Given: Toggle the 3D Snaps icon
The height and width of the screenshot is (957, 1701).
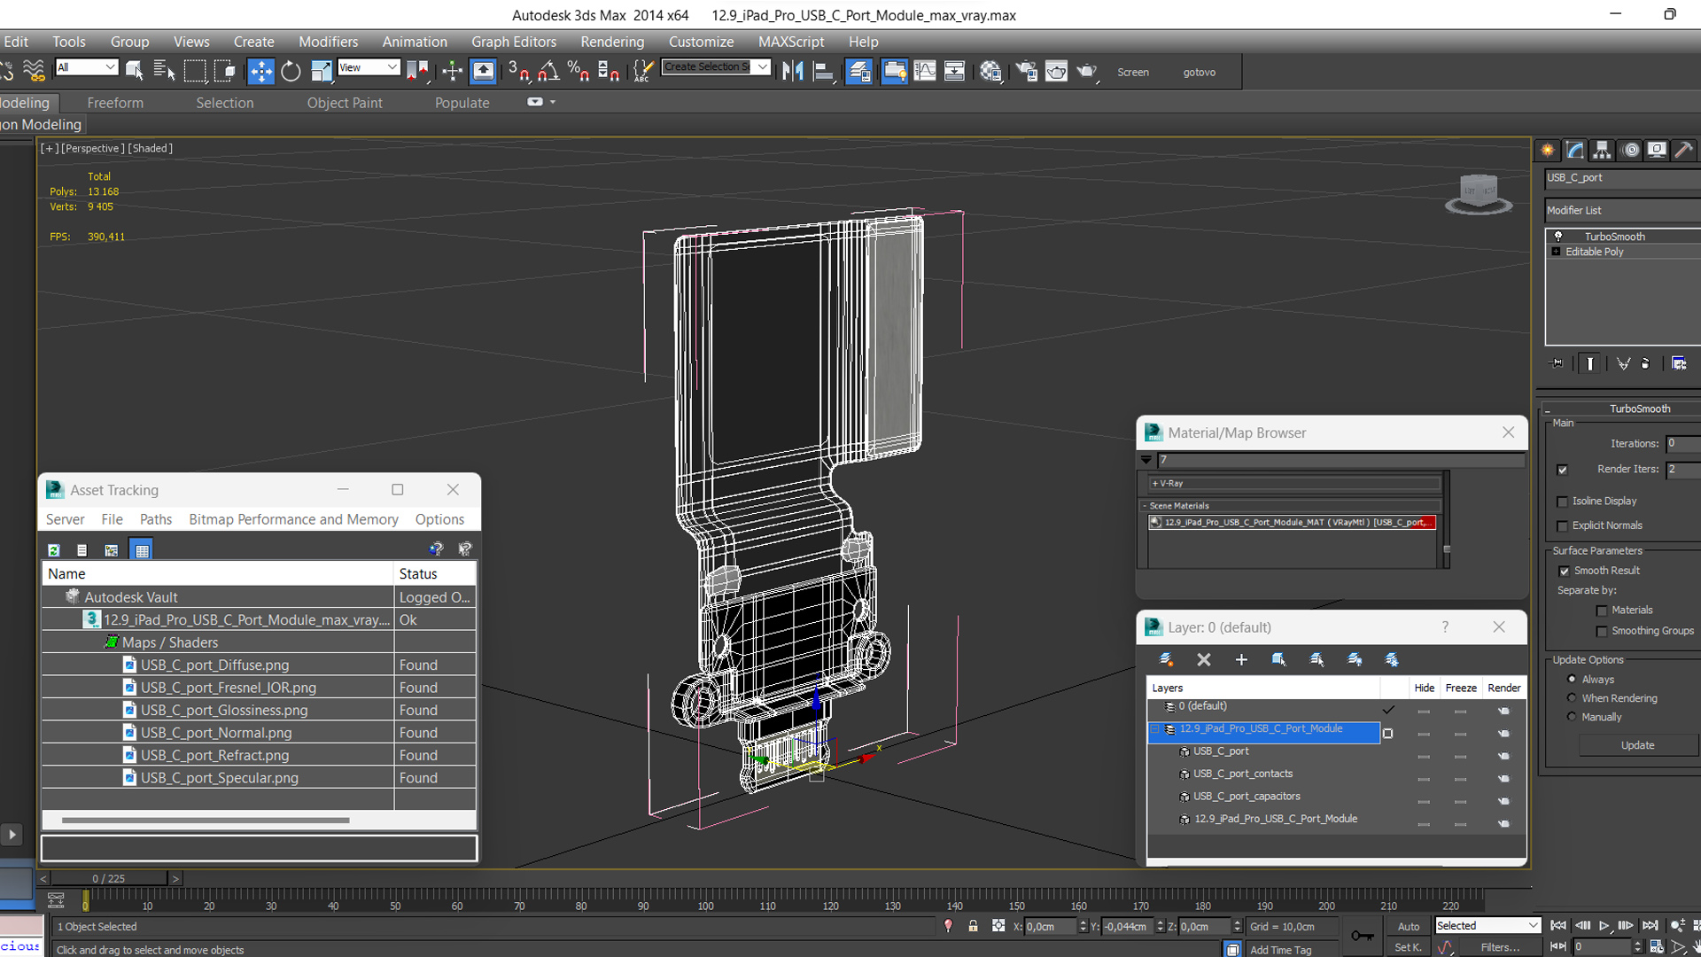Looking at the screenshot, I should [519, 72].
